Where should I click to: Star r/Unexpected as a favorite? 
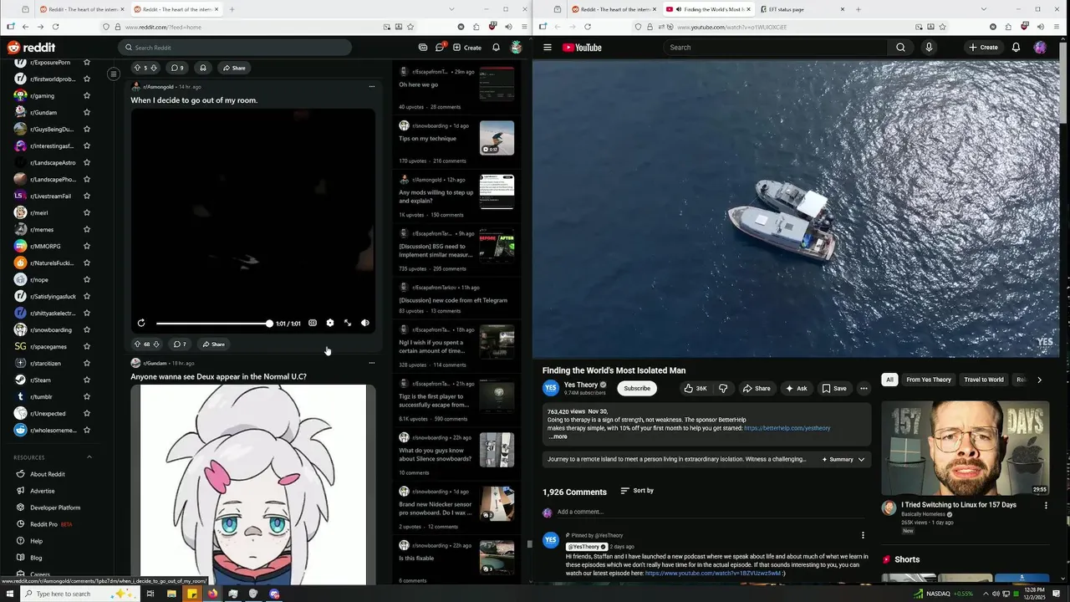pos(87,413)
